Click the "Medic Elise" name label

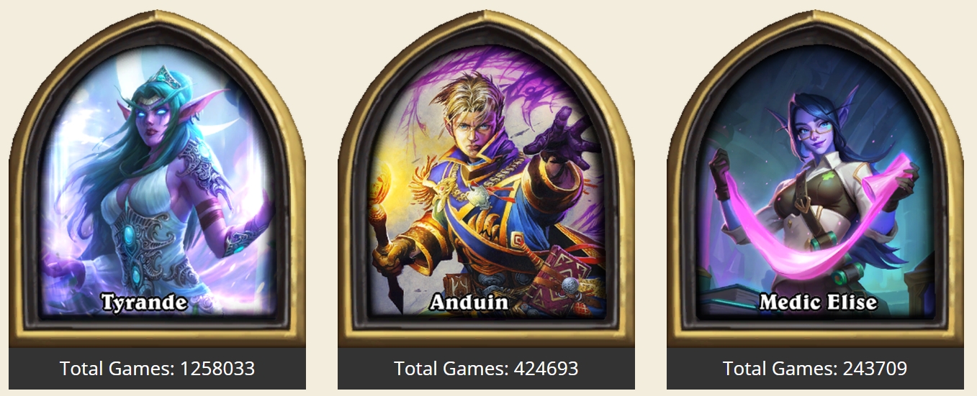[x=819, y=303]
